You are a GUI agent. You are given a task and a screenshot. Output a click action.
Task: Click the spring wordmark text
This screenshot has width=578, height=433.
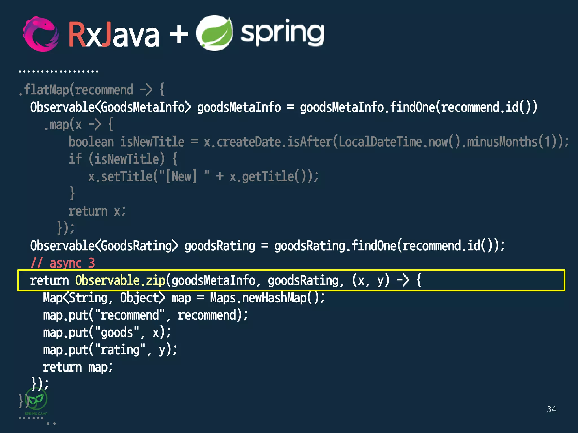coord(282,33)
